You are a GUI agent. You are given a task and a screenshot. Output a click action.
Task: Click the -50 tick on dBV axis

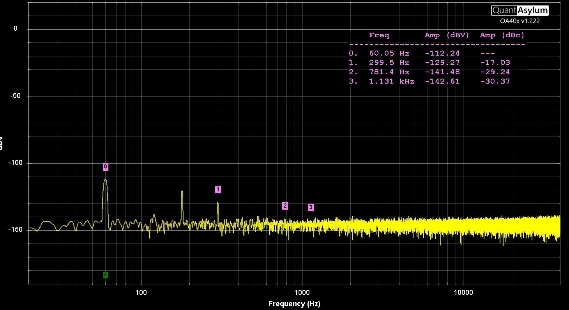pos(15,96)
